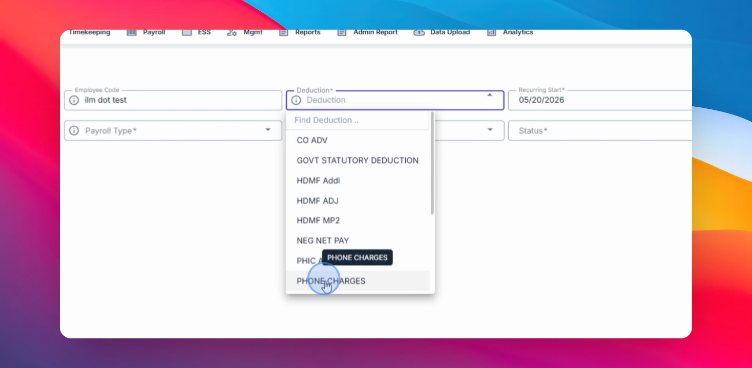Screen dimensions: 752x368
Task: Open the ESS menu icon
Action: pyautogui.click(x=187, y=32)
